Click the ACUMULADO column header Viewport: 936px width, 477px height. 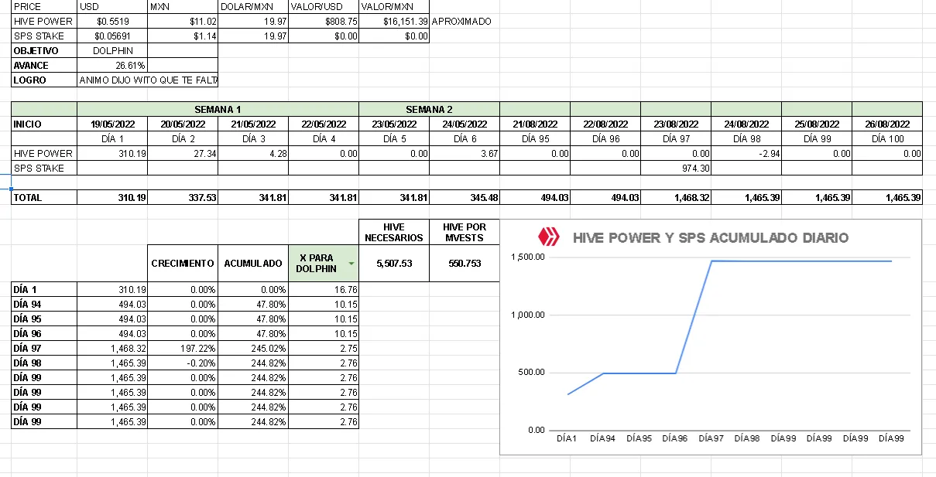click(253, 264)
